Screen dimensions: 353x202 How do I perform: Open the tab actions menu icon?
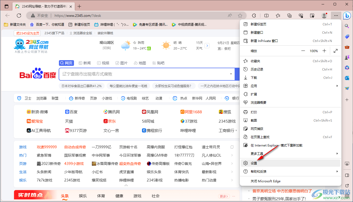pyautogui.click(x=6, y=6)
